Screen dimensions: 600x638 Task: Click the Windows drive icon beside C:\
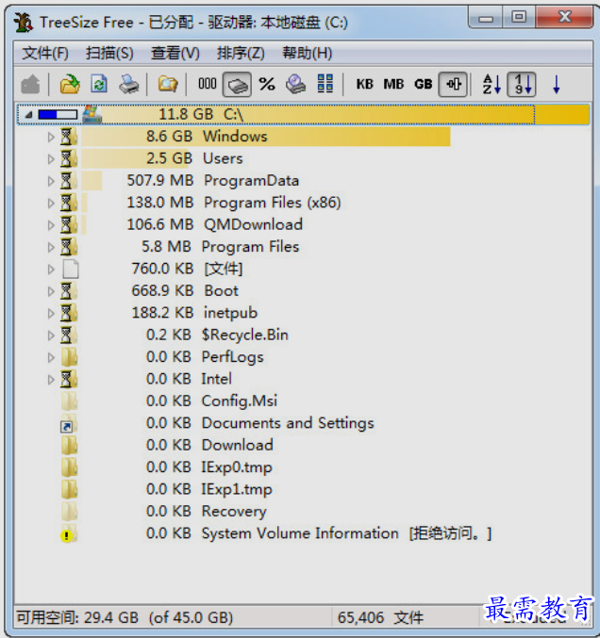tap(92, 114)
